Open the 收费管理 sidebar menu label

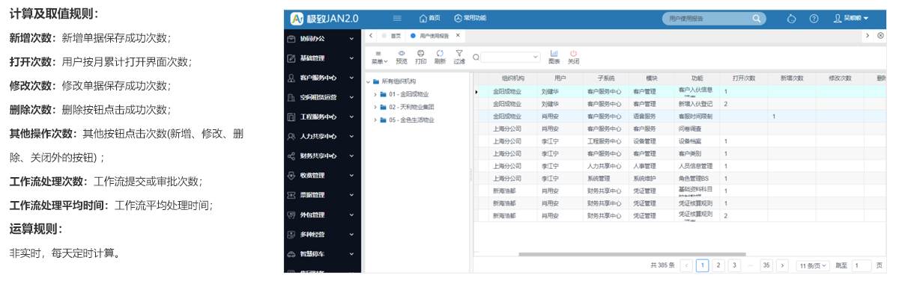312,175
